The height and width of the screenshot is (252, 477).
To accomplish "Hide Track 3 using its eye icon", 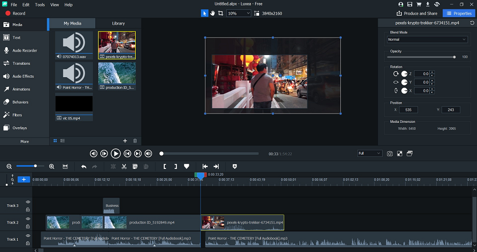I will coord(28,202).
